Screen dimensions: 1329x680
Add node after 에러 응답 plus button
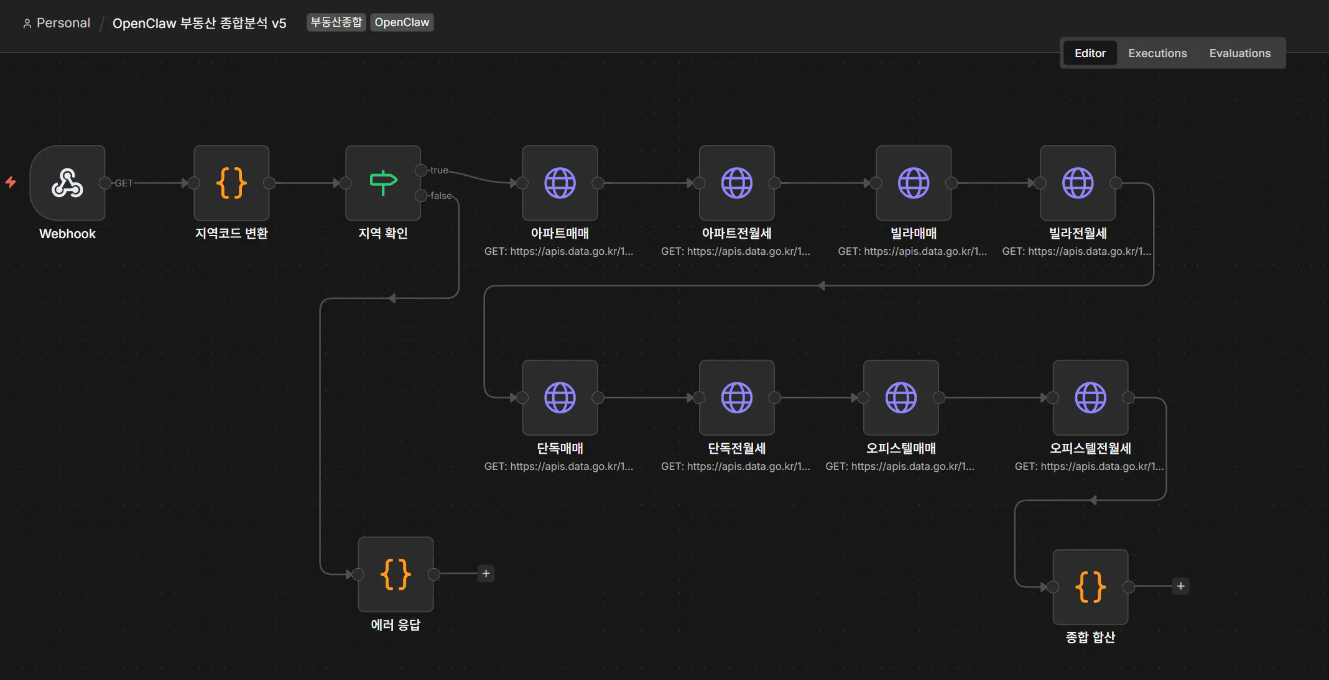[486, 574]
